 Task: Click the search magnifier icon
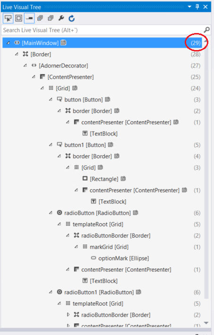[x=206, y=30]
